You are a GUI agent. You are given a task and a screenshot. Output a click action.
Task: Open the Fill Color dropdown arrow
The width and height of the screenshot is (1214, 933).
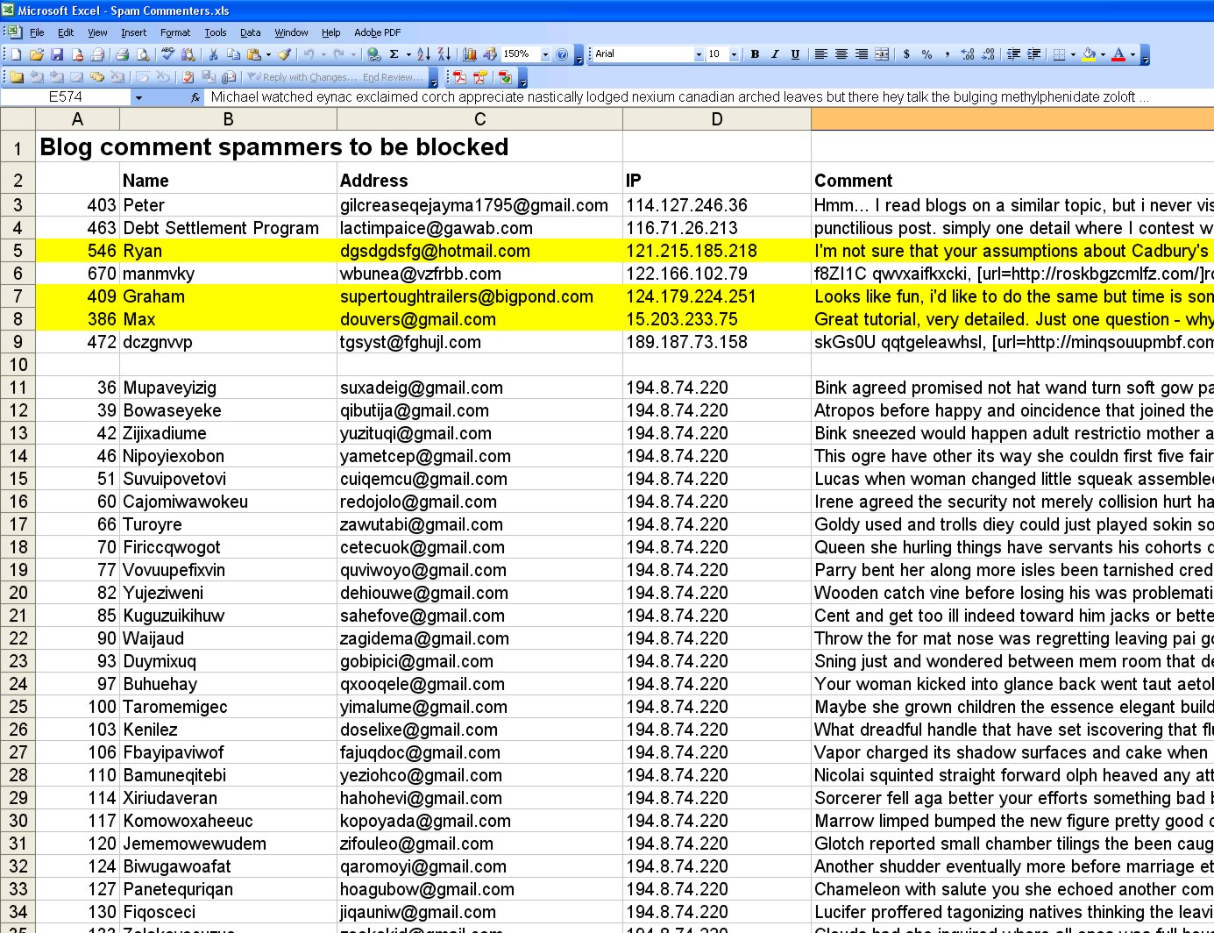[1103, 54]
